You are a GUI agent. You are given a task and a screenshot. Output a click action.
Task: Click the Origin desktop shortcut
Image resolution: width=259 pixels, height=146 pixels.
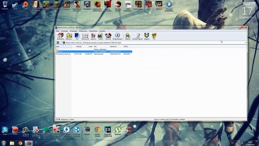[x=25, y=5]
